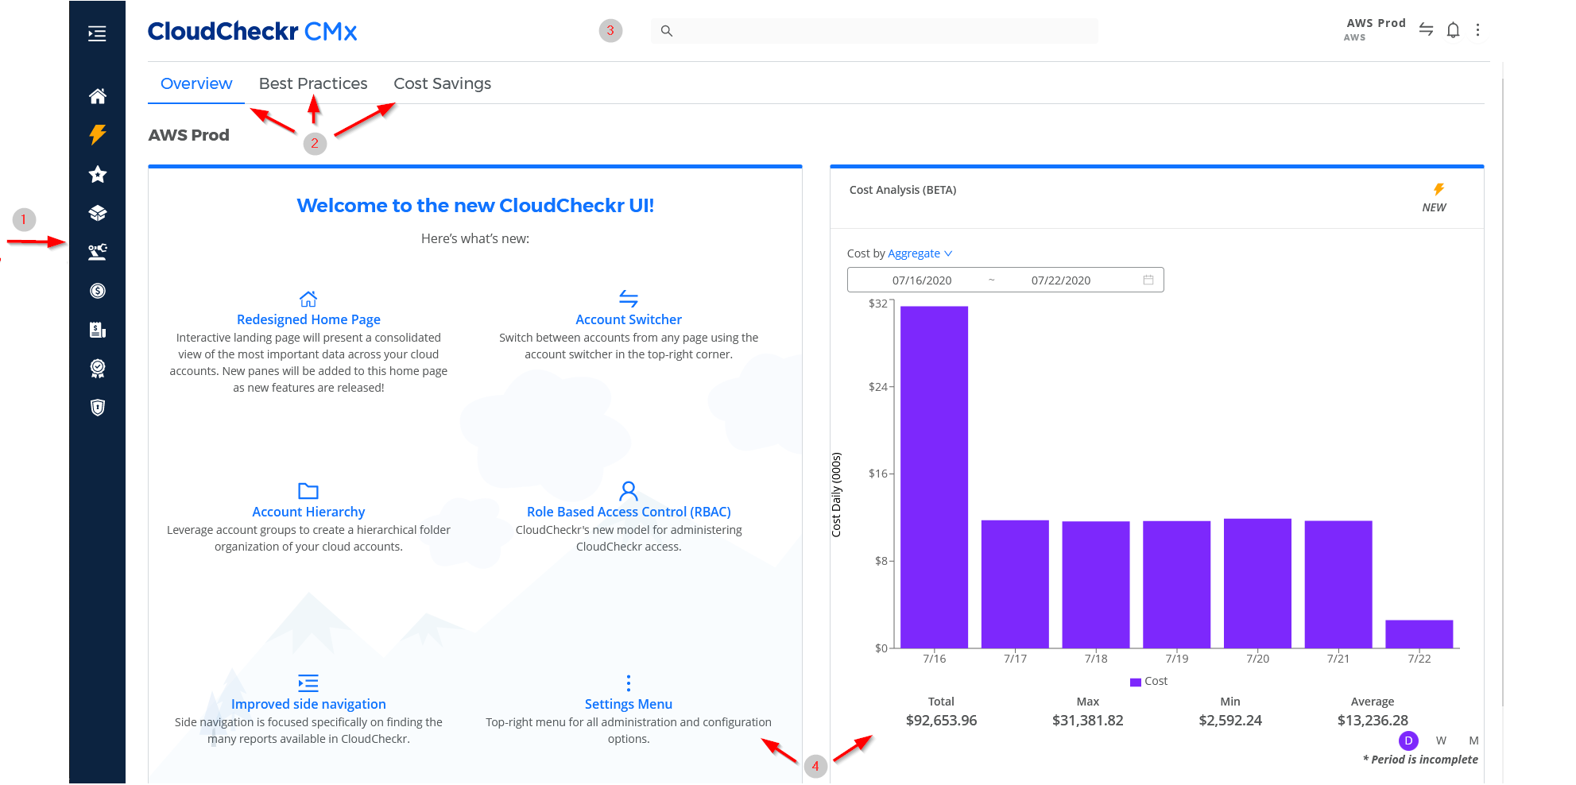Open the stacked boxes inventory sidebar icon

pos(98,213)
